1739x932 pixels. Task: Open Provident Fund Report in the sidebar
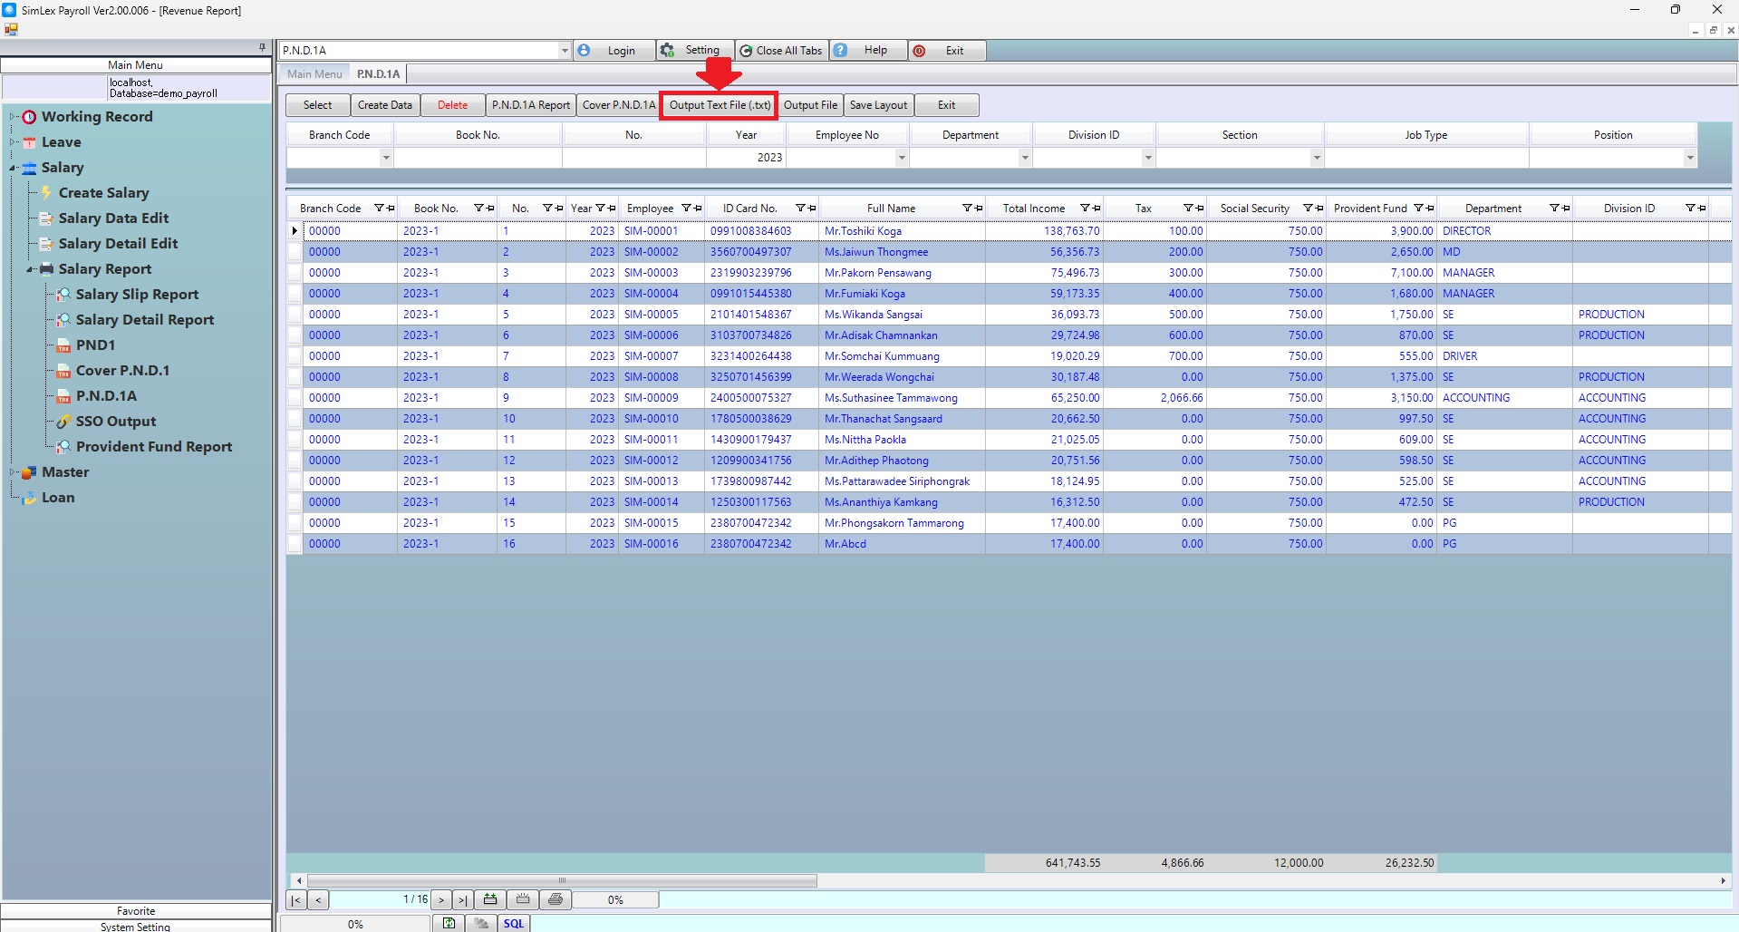[x=153, y=447]
